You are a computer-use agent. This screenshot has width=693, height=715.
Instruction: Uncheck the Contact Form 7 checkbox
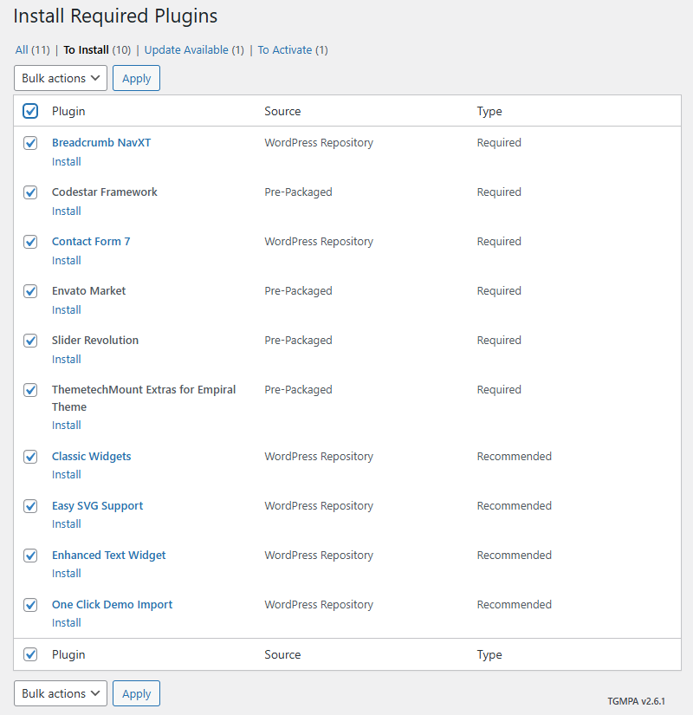pos(30,241)
